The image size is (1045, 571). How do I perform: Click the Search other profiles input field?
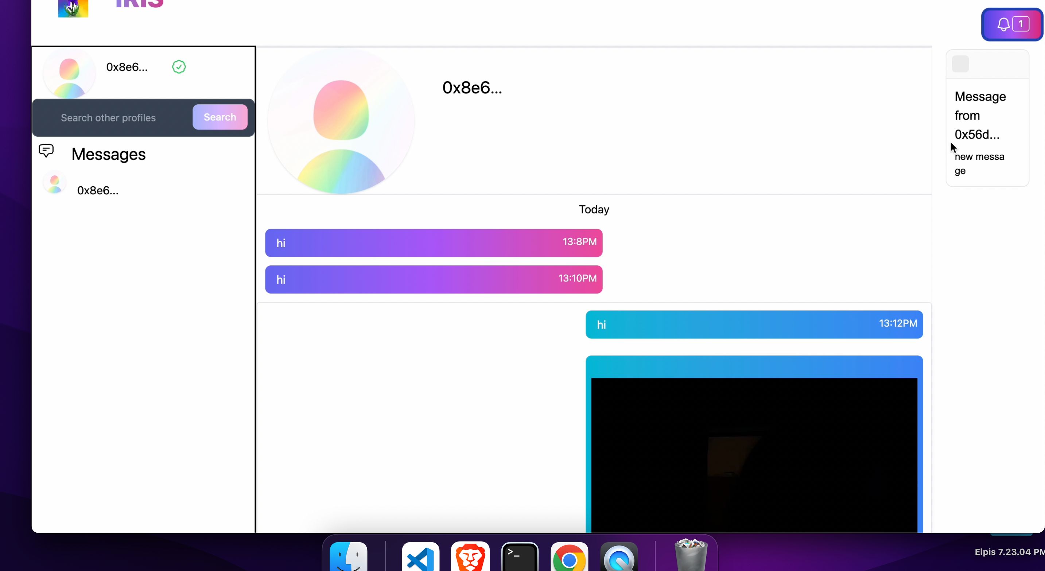123,117
